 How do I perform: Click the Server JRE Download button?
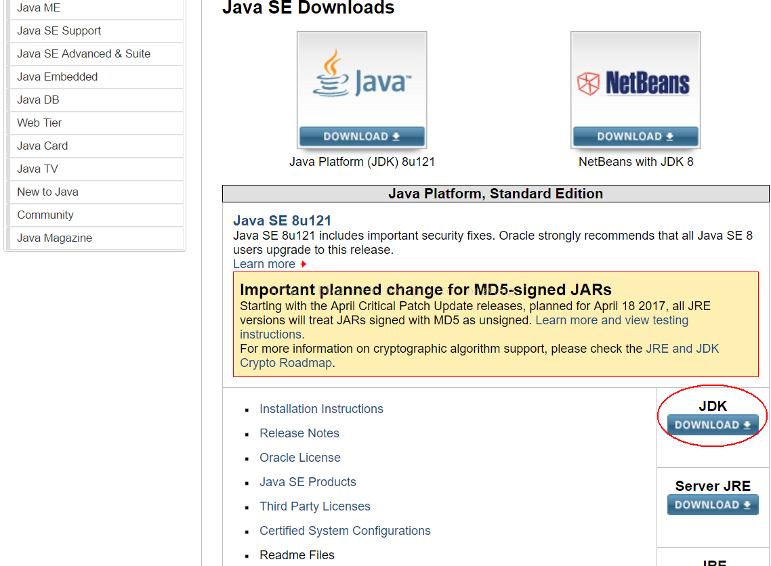(713, 504)
